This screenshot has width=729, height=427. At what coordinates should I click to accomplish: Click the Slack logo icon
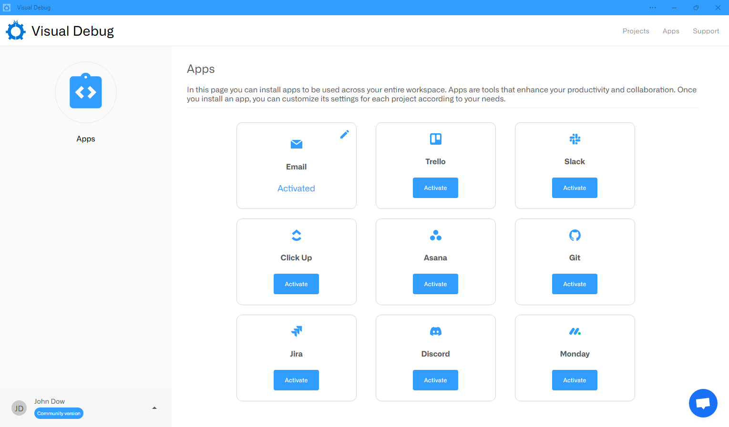point(575,139)
